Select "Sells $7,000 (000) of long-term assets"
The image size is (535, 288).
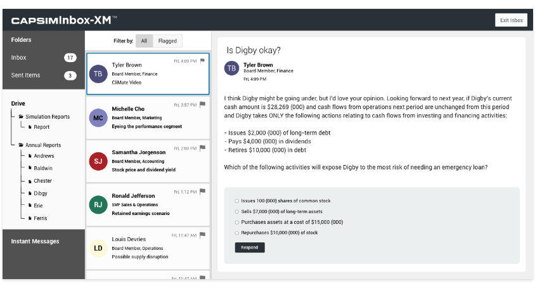coord(236,211)
